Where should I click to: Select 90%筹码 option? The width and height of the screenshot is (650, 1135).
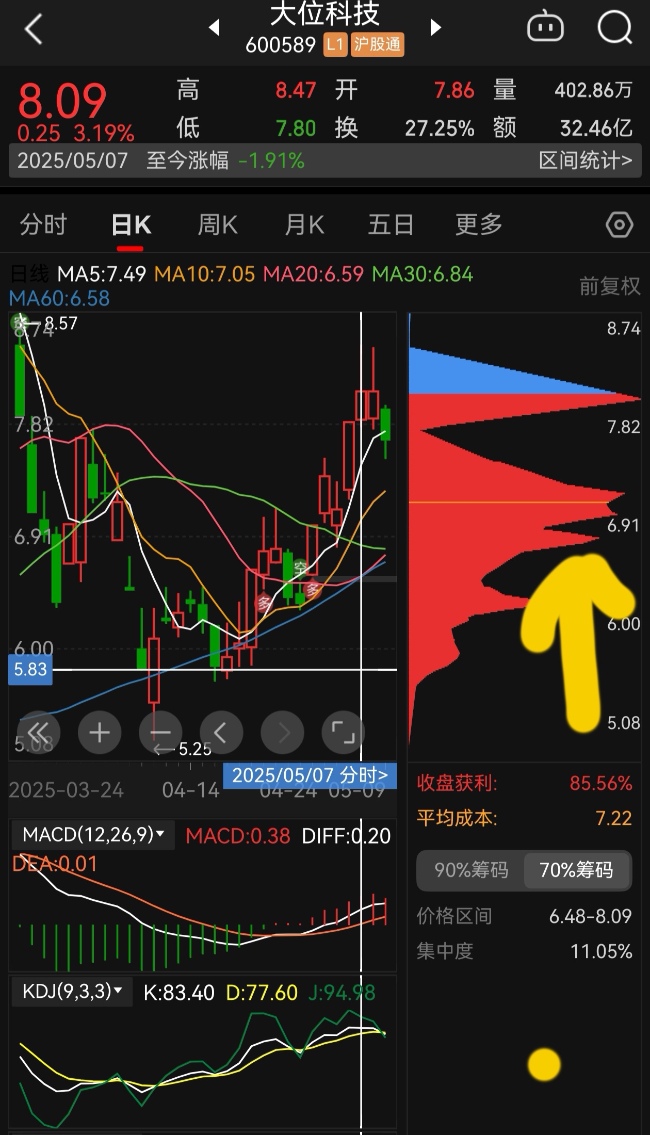click(x=471, y=870)
